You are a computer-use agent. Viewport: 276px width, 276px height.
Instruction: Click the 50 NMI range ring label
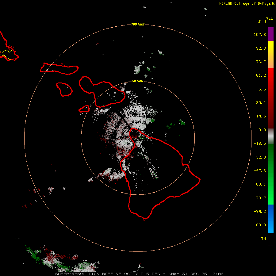(138, 81)
